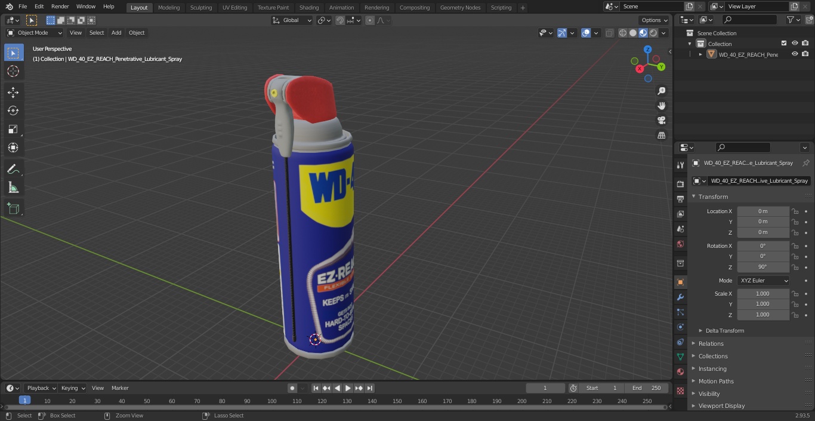The width and height of the screenshot is (815, 421).
Task: Open the Particles properties tab
Action: click(680, 312)
